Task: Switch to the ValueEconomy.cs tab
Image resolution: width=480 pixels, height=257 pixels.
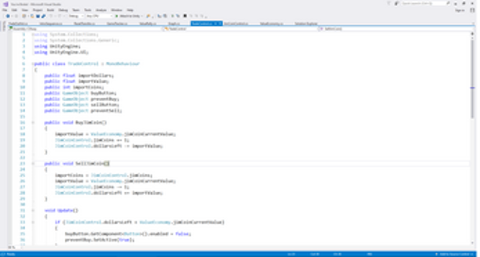Action: pyautogui.click(x=271, y=23)
